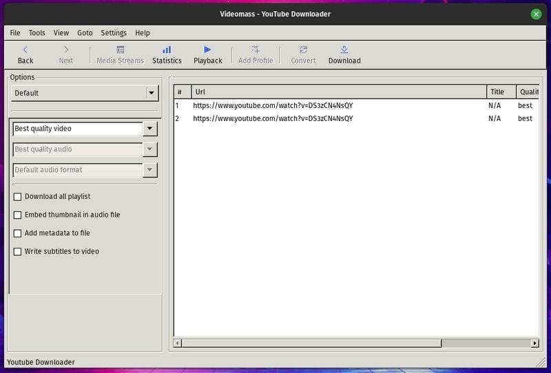The width and height of the screenshot is (551, 373).
Task: Expand the Default options dropdown
Action: (152, 93)
